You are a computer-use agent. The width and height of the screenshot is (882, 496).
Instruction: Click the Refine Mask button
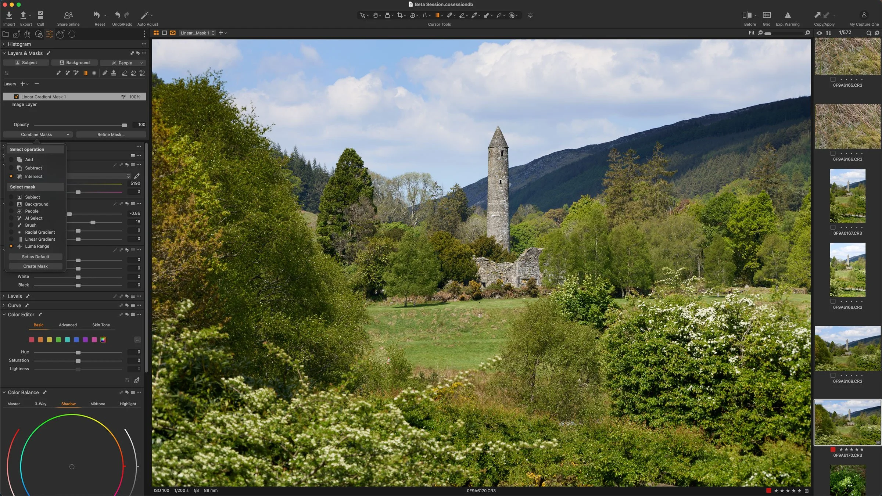[111, 134]
